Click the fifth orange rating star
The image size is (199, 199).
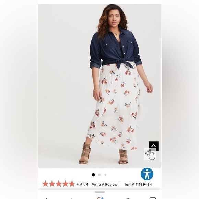pyautogui.click(x=72, y=184)
